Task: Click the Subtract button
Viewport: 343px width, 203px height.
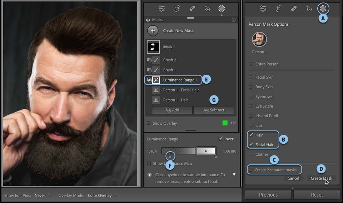Action: (214, 110)
